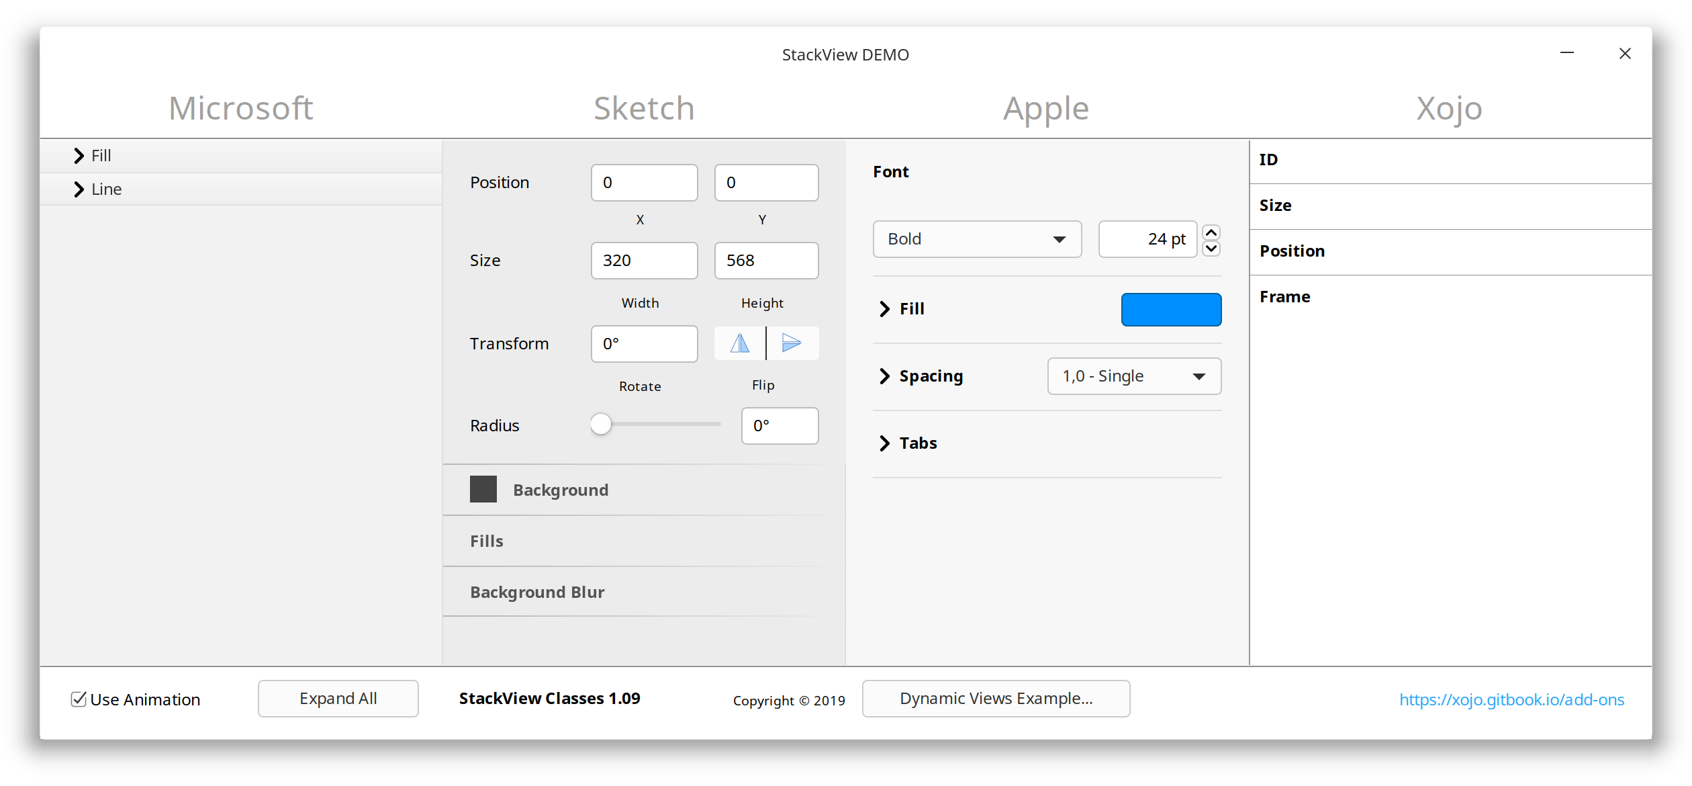Click the Radius slider handle
The height and width of the screenshot is (786, 1692).
[x=601, y=424]
